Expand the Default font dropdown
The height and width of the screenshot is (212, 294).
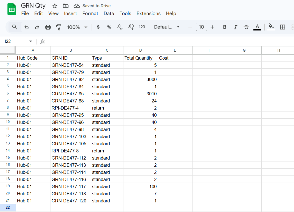(x=167, y=27)
